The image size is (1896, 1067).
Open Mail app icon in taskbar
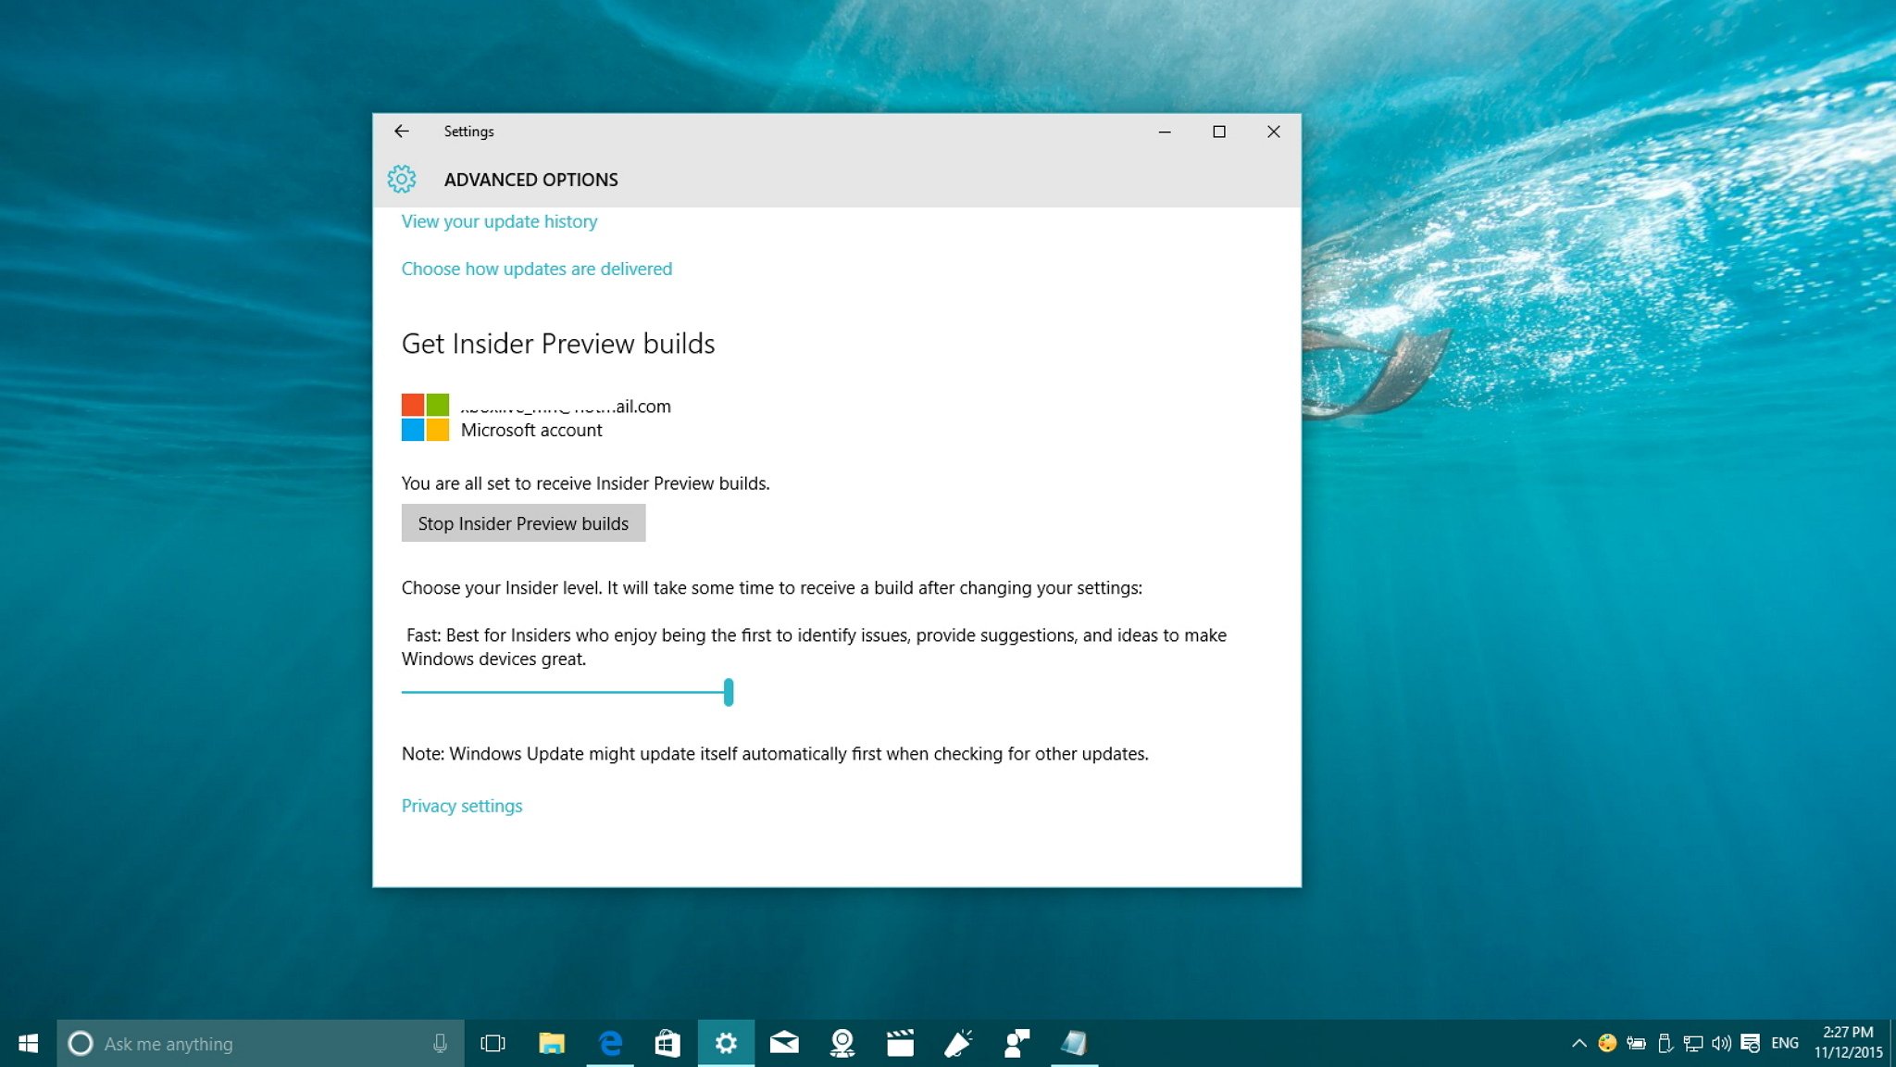click(x=784, y=1042)
